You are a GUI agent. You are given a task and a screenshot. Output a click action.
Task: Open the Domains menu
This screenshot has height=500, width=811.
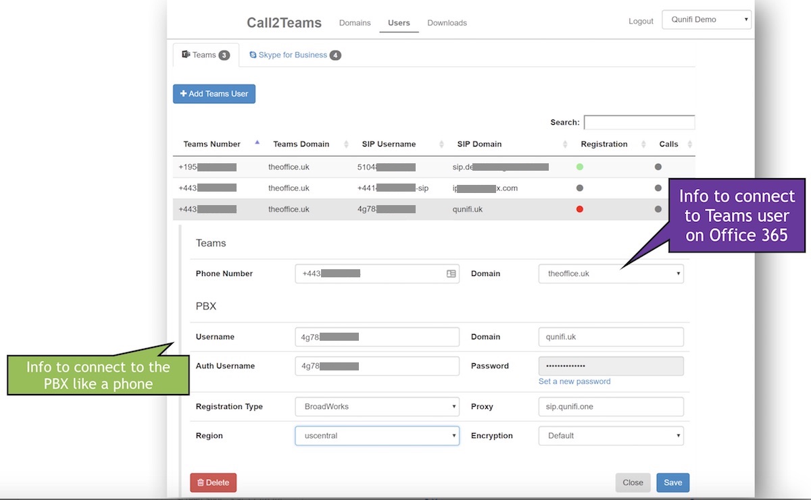(355, 23)
